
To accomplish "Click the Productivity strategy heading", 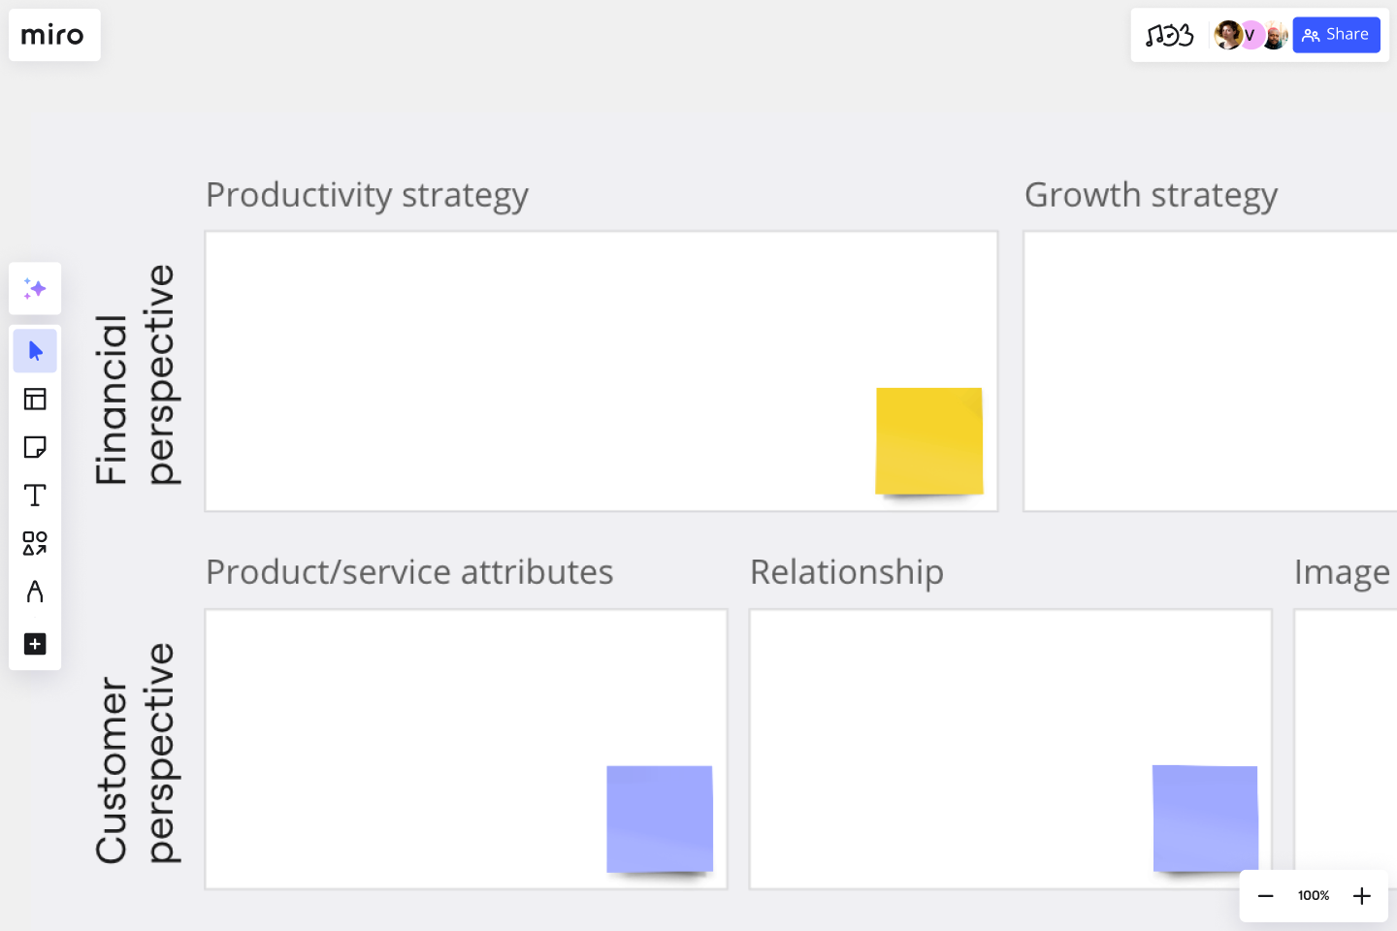I will (367, 195).
